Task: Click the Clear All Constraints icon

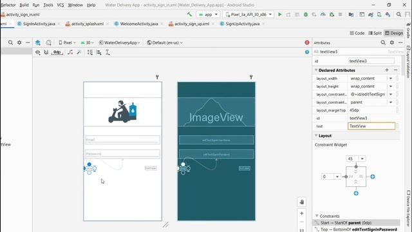Action: tap(70, 52)
